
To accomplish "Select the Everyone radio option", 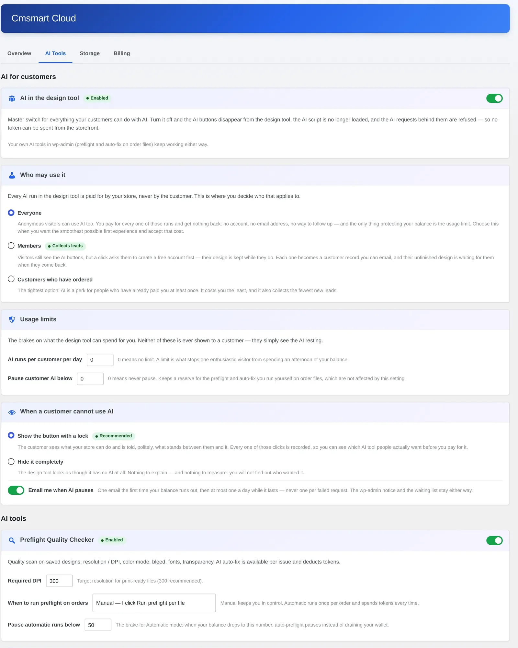I will [x=11, y=213].
